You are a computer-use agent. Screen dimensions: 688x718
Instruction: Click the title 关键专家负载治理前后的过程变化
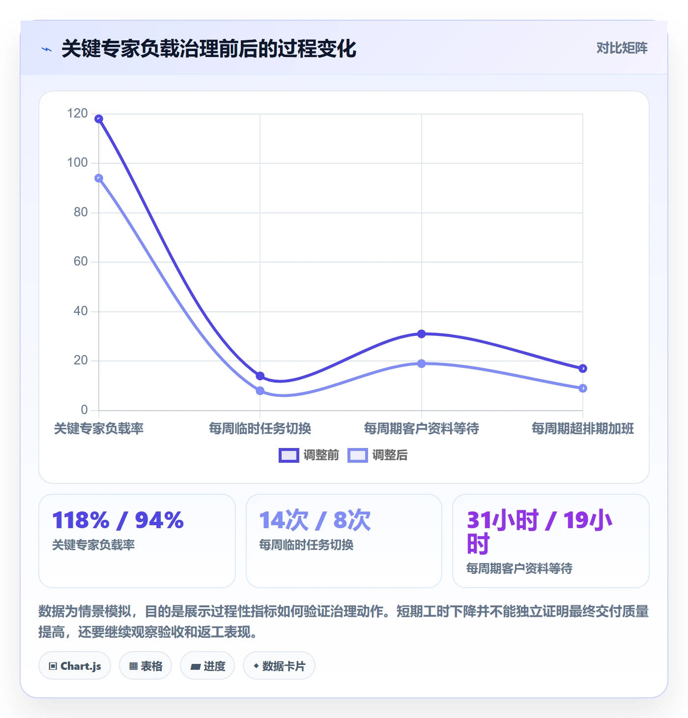[x=209, y=49]
